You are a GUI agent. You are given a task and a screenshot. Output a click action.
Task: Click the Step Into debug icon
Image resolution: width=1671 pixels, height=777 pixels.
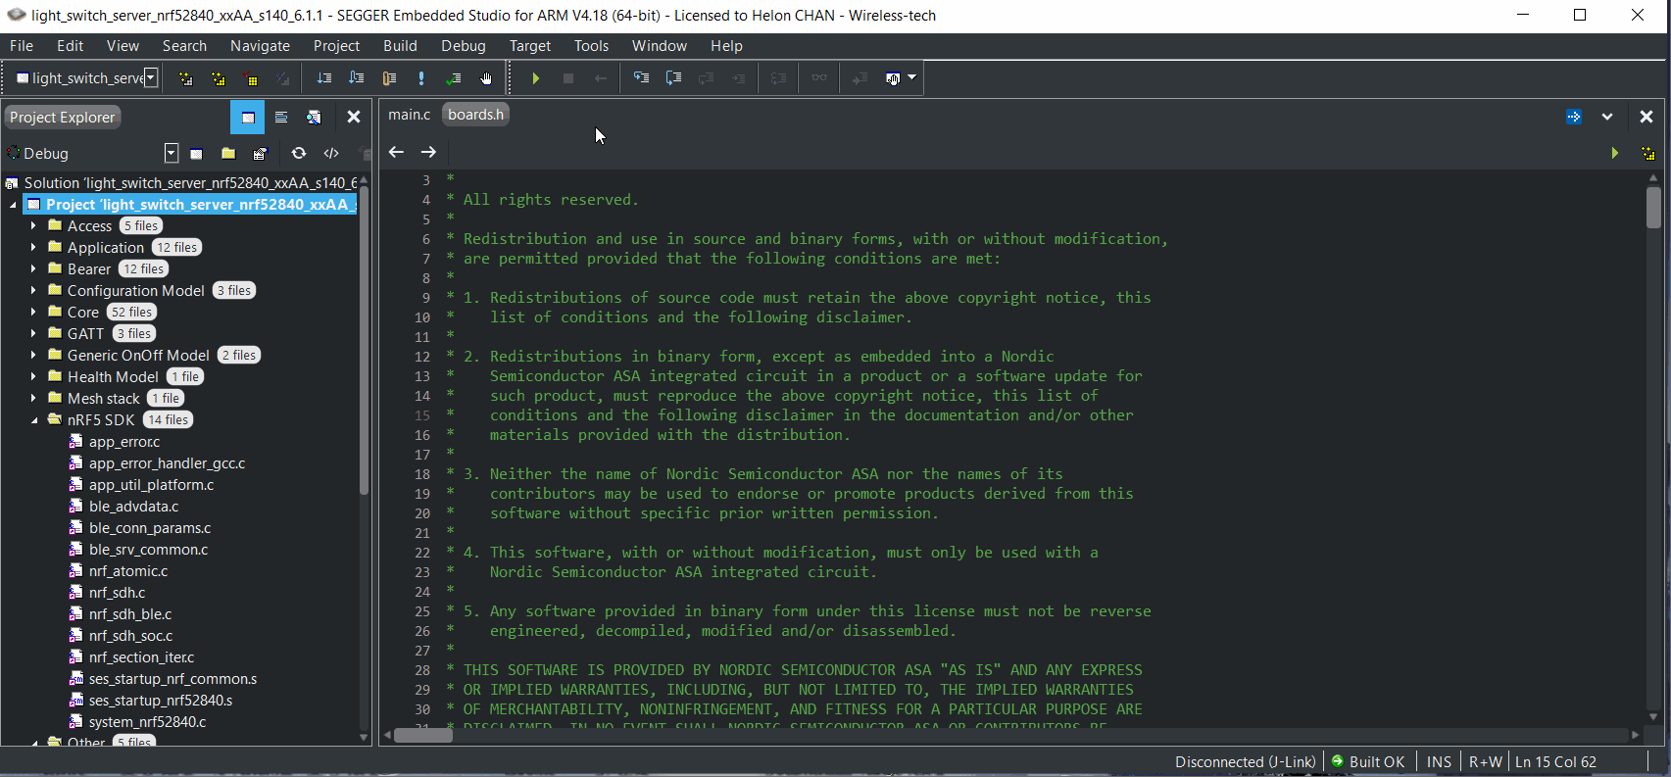[641, 78]
